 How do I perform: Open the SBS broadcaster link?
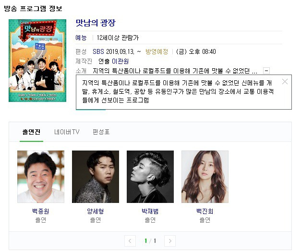click(x=98, y=51)
